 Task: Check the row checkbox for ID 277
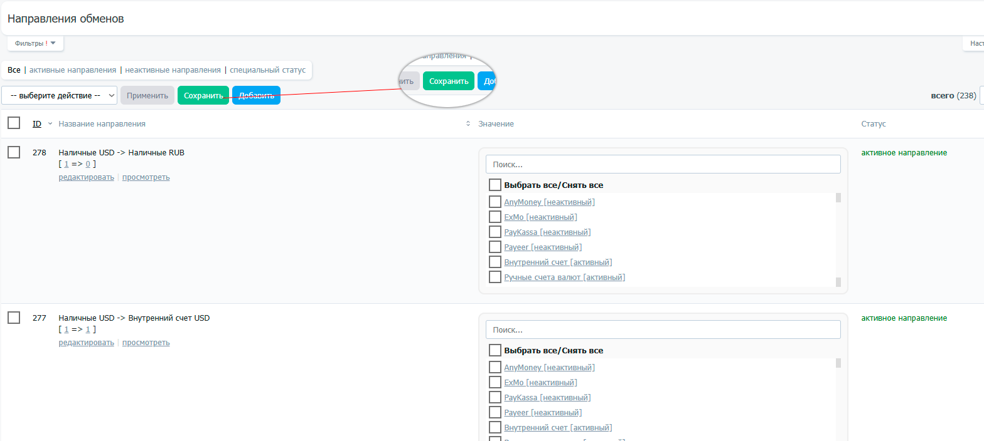click(14, 318)
